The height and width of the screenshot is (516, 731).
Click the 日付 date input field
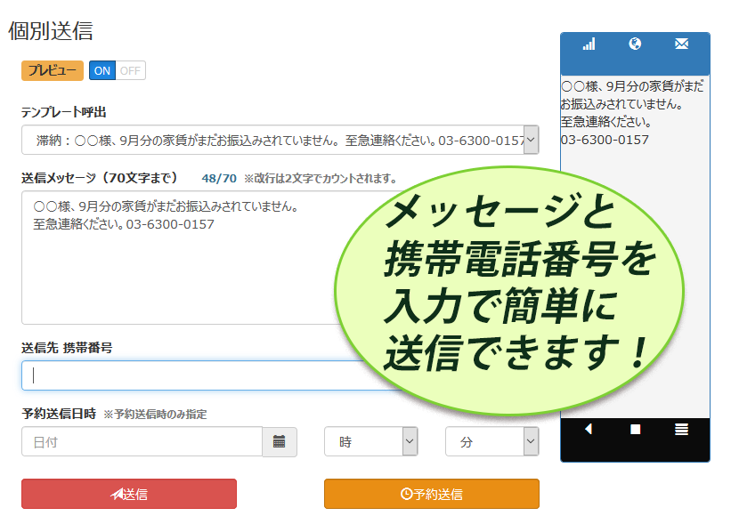142,441
